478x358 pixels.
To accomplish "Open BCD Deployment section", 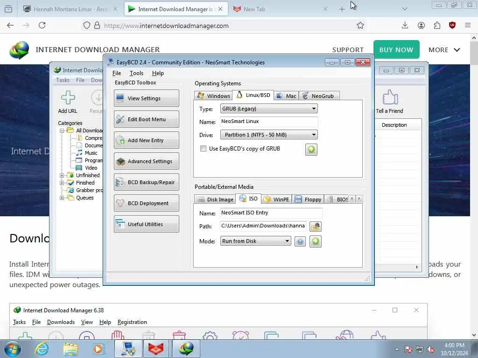I will coord(146,203).
